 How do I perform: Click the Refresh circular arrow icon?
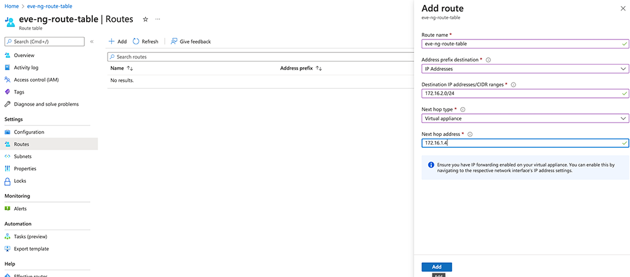136,41
